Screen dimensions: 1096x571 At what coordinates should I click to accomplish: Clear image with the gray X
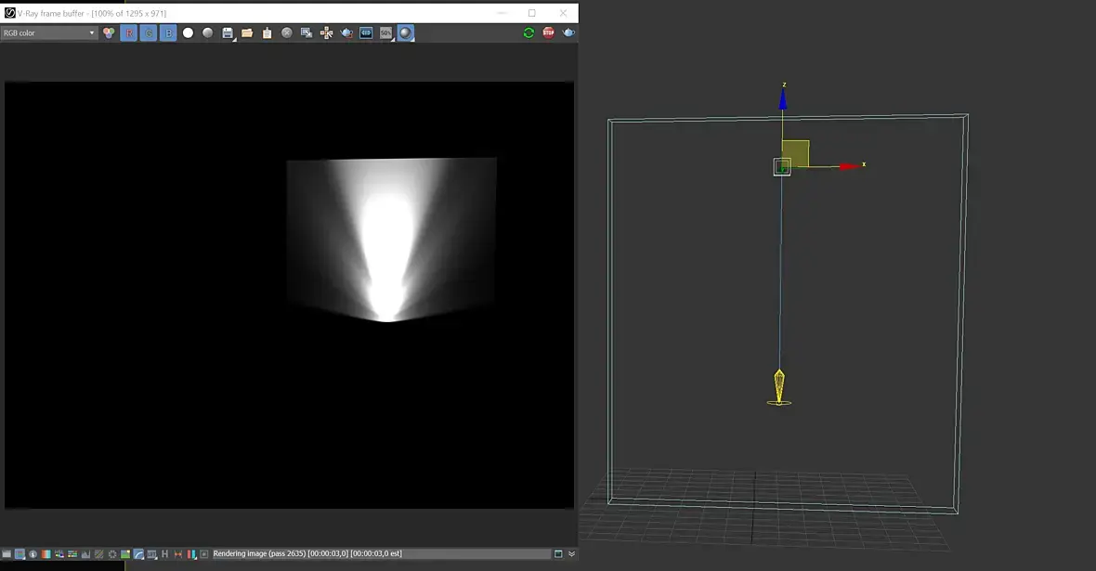coord(287,32)
